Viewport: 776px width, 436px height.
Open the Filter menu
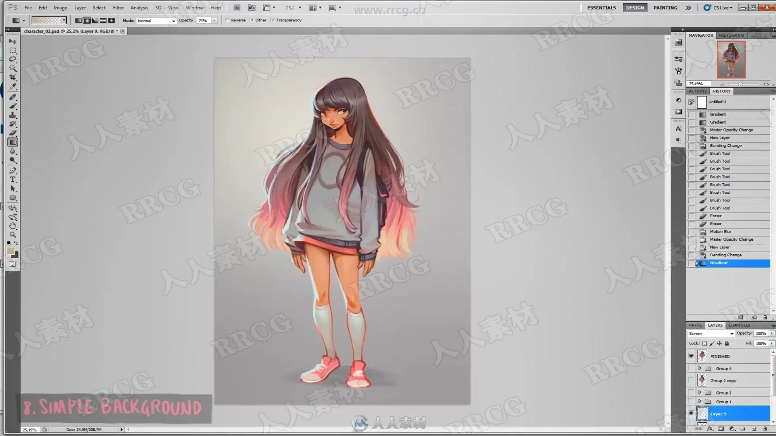click(x=118, y=8)
